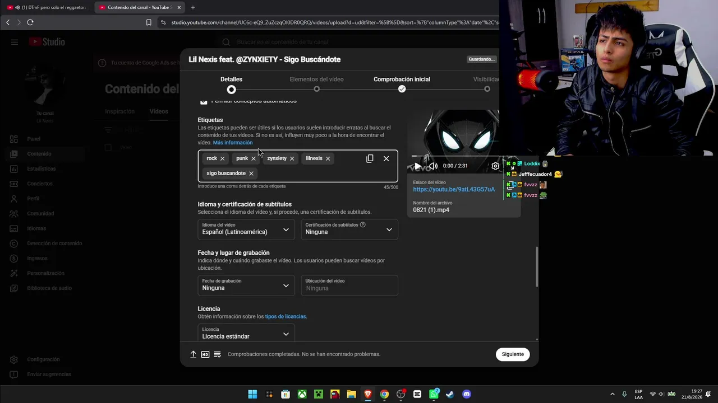Click the 'Siguiente' button
Screen dimensions: 718x403
[x=513, y=354]
